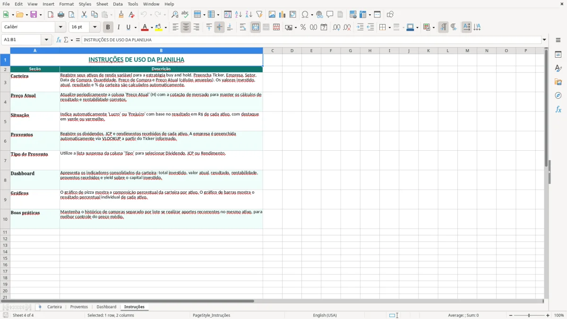The width and height of the screenshot is (567, 319).
Task: Toggle AutoFilter funnel icon
Action: pos(259,15)
